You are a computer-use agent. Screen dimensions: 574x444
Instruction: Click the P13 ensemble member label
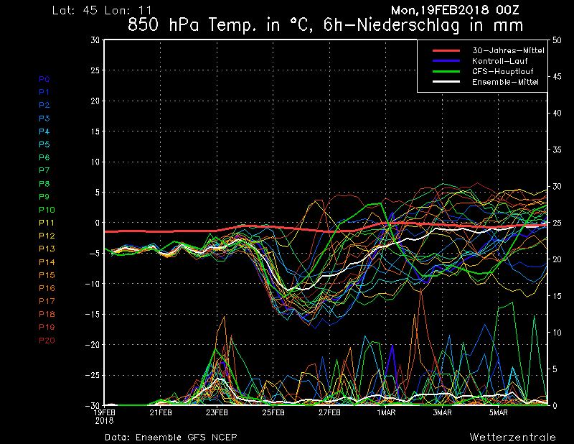47,249
